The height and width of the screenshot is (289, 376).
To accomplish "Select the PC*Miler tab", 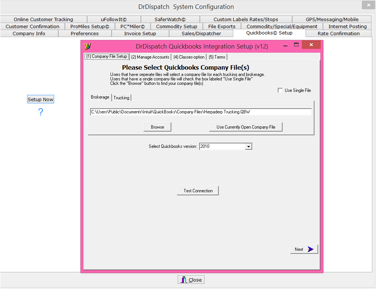I will click(133, 26).
